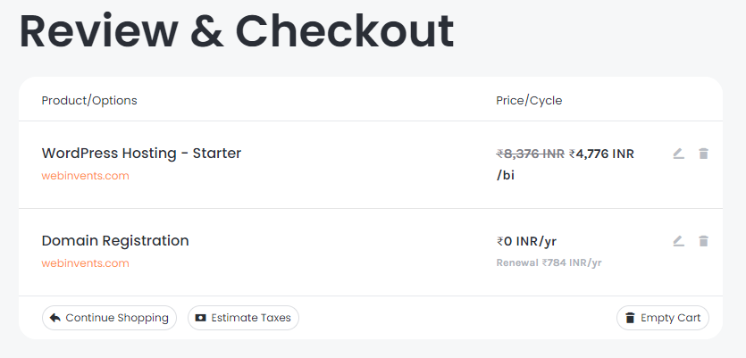Open the Estimate Taxes button label

tap(251, 318)
